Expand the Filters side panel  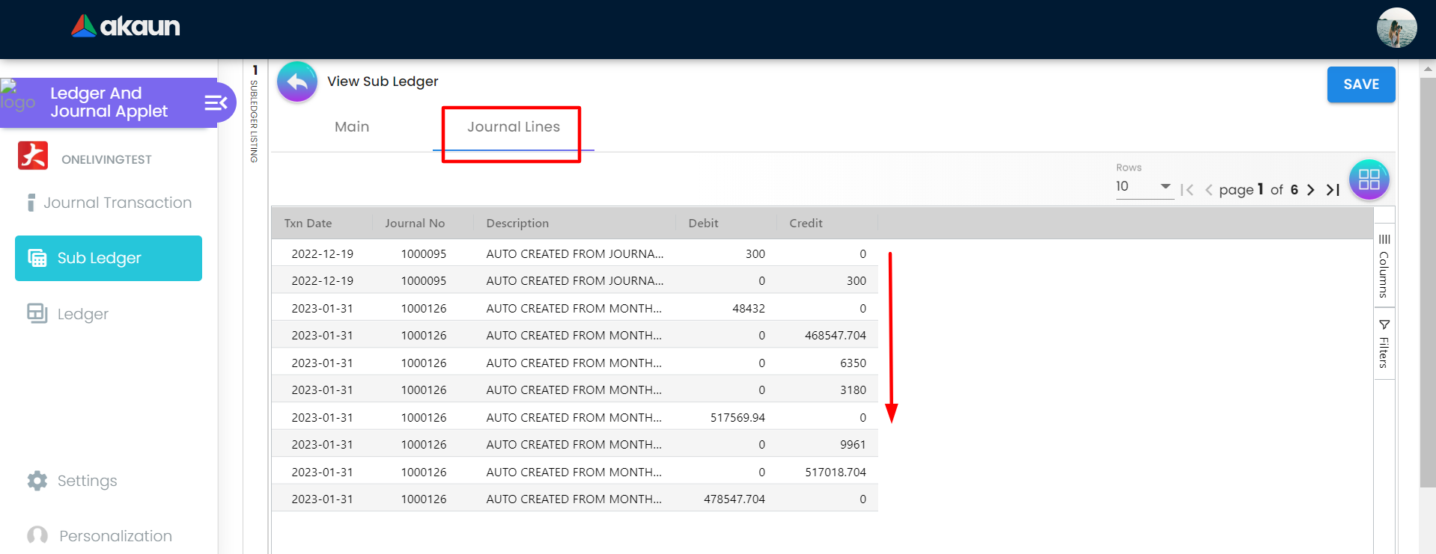(1384, 343)
